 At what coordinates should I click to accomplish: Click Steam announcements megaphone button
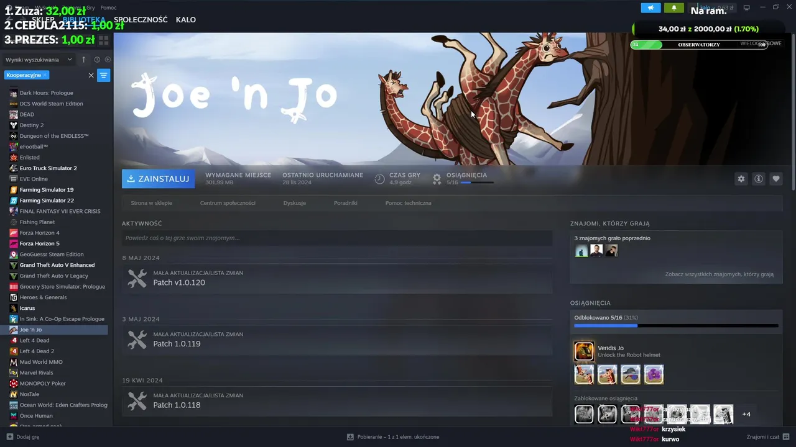click(650, 8)
